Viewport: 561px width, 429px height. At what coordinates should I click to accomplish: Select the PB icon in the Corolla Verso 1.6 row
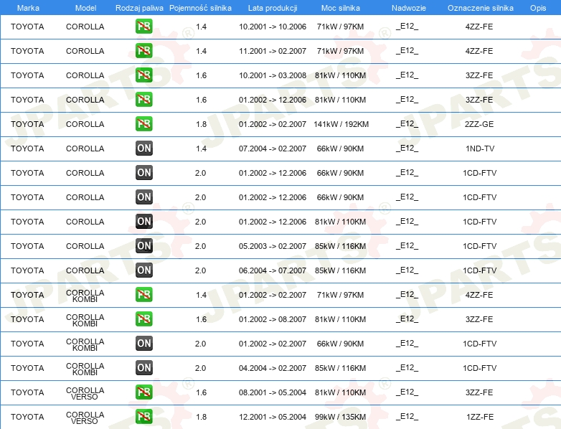click(143, 392)
